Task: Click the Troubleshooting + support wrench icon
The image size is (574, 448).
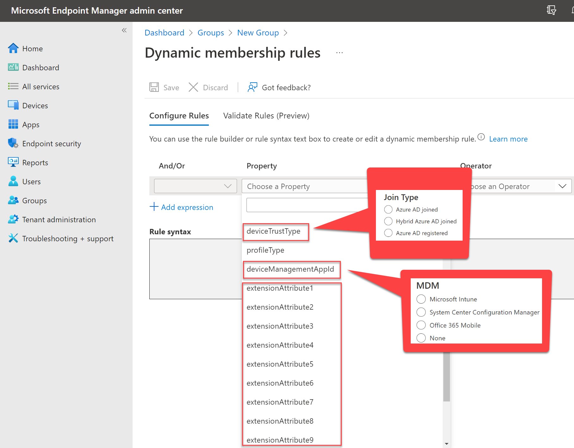Action: (x=13, y=238)
